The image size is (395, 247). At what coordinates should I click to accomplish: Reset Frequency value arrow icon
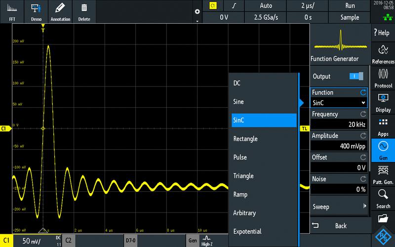point(363,114)
